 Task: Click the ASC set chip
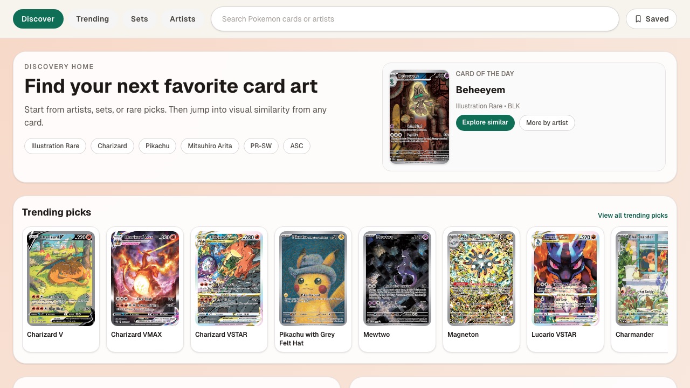(x=296, y=146)
